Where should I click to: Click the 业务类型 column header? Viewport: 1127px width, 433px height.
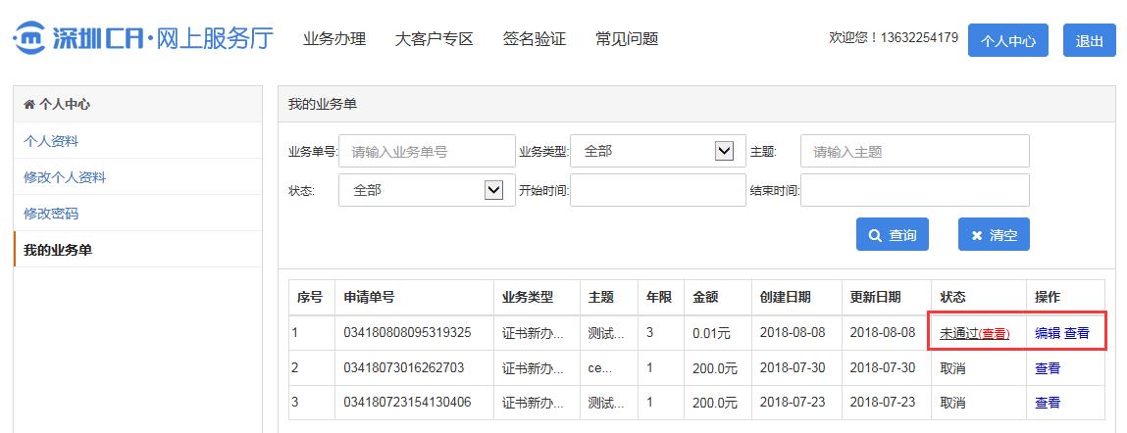click(528, 297)
